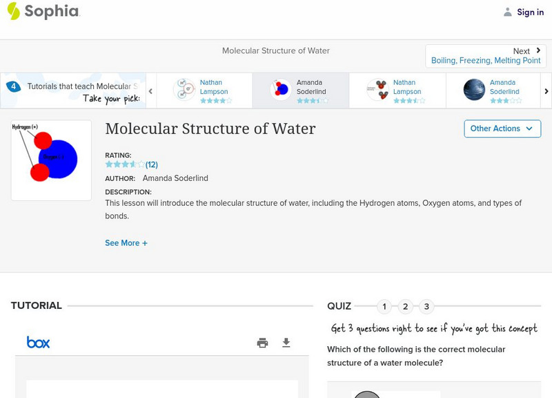Open the Other Actions dropdown
Image resolution: width=552 pixels, height=398 pixels.
click(502, 129)
